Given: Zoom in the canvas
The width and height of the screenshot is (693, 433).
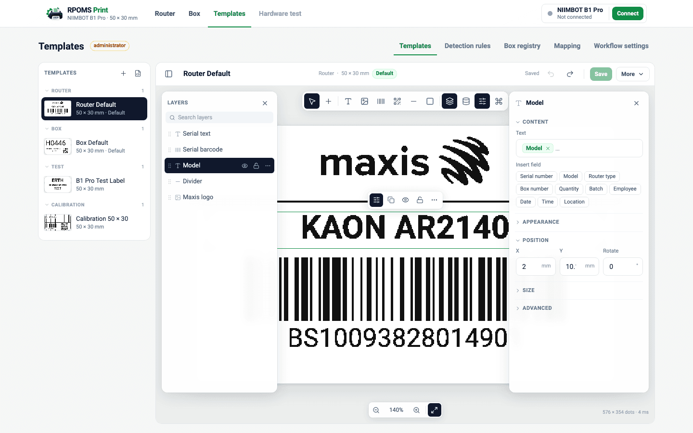Looking at the screenshot, I should coord(416,410).
